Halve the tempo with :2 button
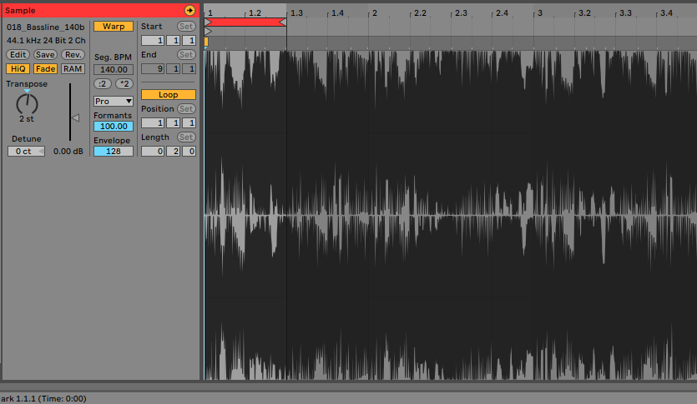Screen dimensions: 697x404 (103, 83)
